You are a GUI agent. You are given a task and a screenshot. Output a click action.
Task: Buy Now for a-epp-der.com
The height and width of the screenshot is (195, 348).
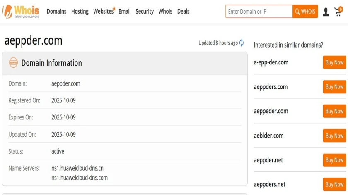point(334,62)
